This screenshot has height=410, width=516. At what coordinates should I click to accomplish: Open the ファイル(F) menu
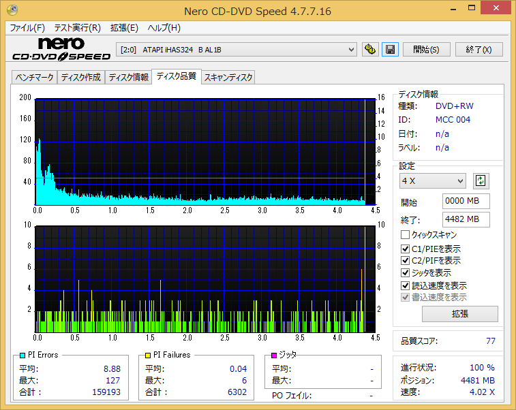click(27, 28)
